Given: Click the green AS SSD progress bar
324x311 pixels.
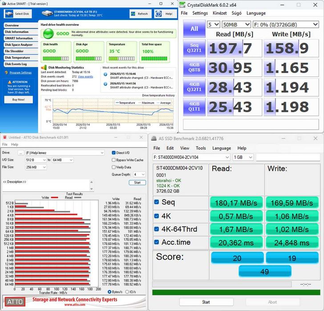Looking at the screenshot, I should pos(236,292).
